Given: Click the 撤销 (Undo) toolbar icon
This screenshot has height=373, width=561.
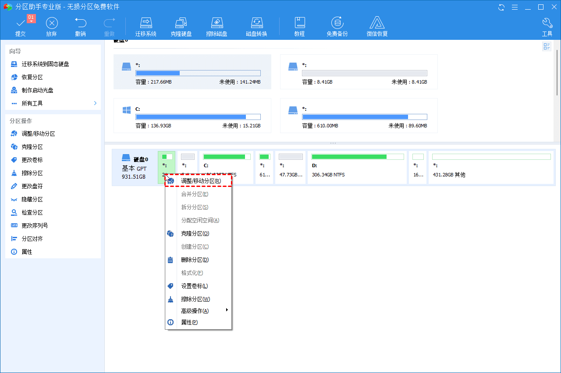Looking at the screenshot, I should point(80,27).
